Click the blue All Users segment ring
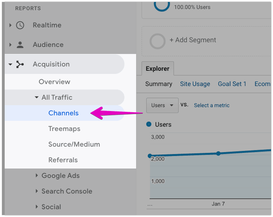 [x=162, y=5]
